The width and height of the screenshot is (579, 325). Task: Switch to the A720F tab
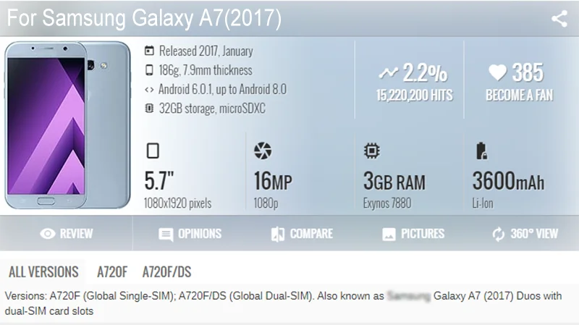coord(112,272)
